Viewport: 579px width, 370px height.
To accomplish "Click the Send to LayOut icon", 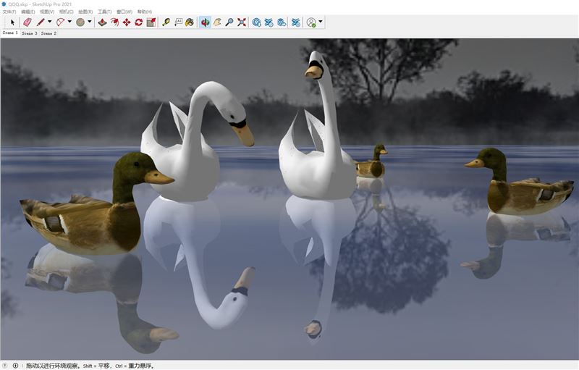I will [x=282, y=22].
